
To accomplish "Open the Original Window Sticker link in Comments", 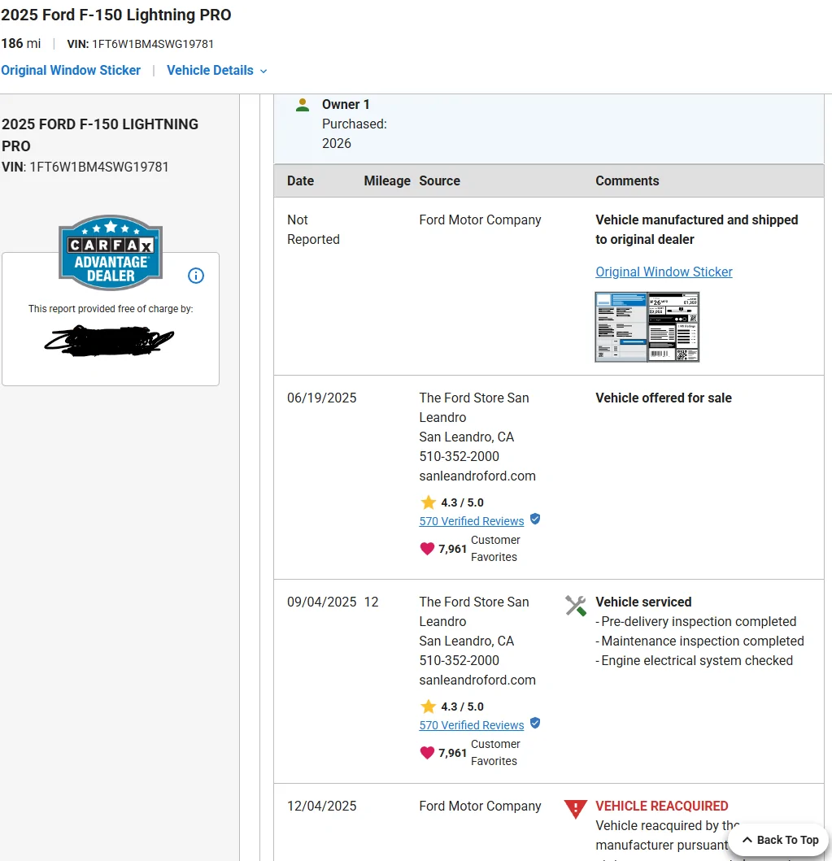I will (664, 272).
